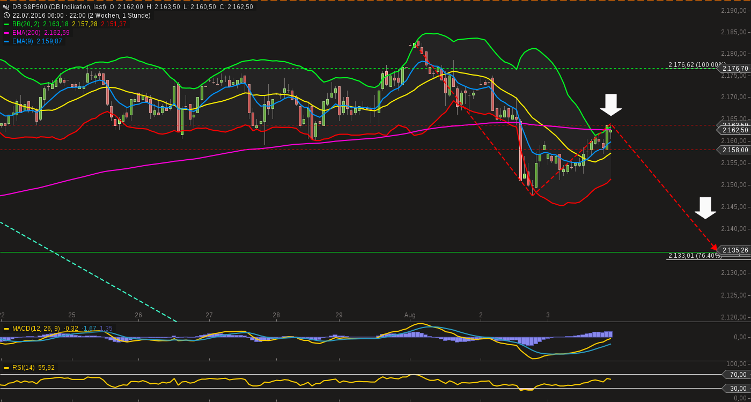Viewport: 751px width, 402px height.
Task: Click the 2.133,01 (76.40%) Fibonacci label
Action: click(695, 256)
